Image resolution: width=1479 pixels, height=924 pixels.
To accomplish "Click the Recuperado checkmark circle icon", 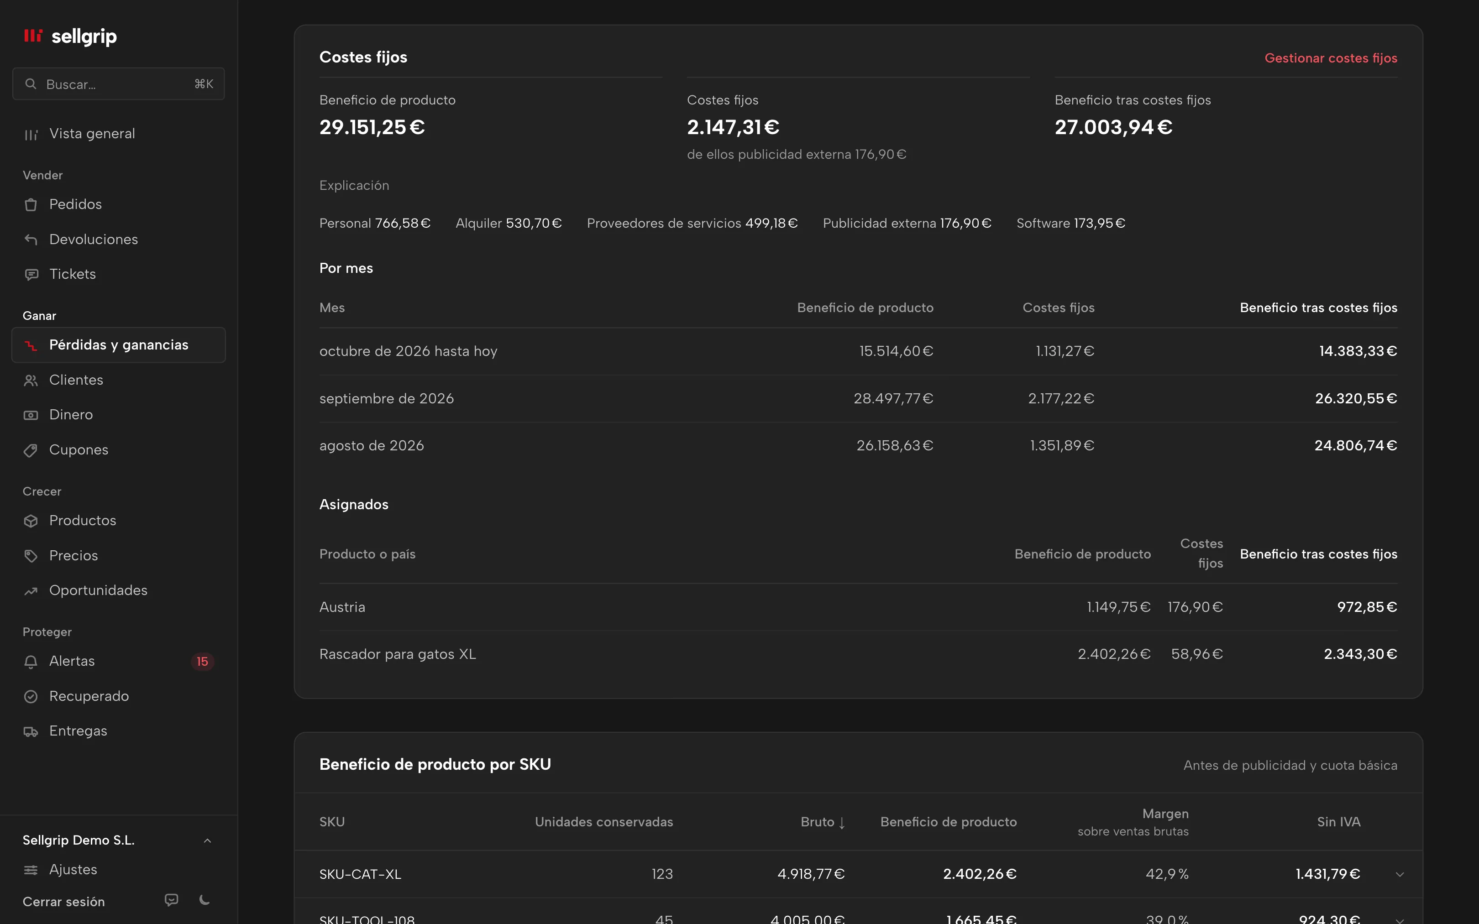I will click(31, 697).
